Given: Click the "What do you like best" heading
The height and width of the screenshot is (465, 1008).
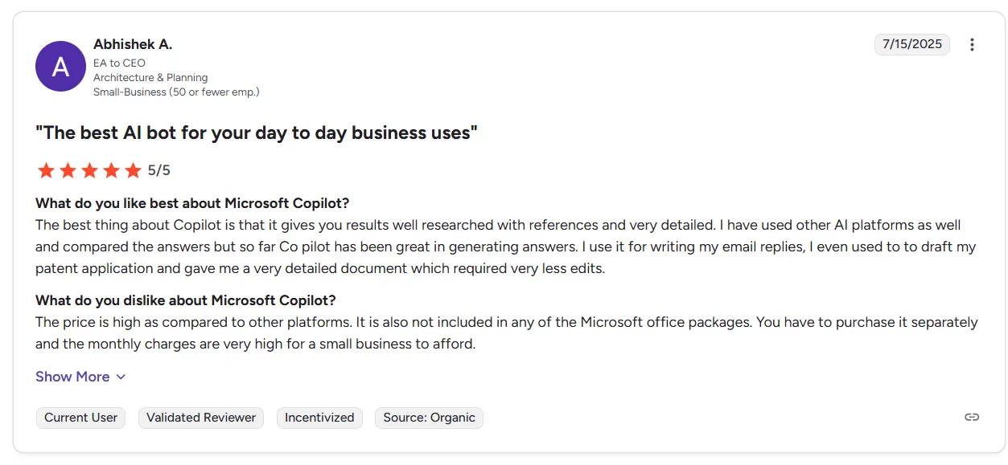Looking at the screenshot, I should click(x=192, y=203).
